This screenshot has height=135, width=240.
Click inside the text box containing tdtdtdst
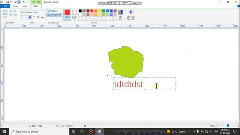coord(145,84)
